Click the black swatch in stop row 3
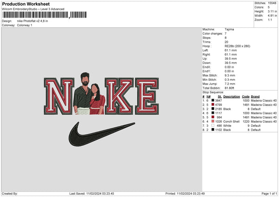 coord(213,109)
